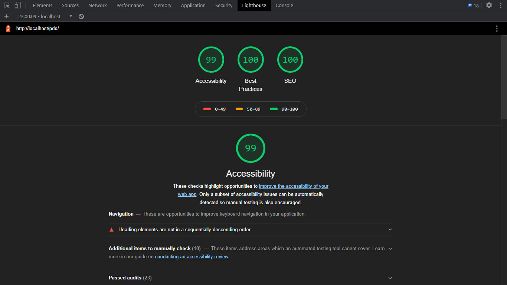
Task: Click the large Accessibility 99 gauge
Action: (x=251, y=148)
